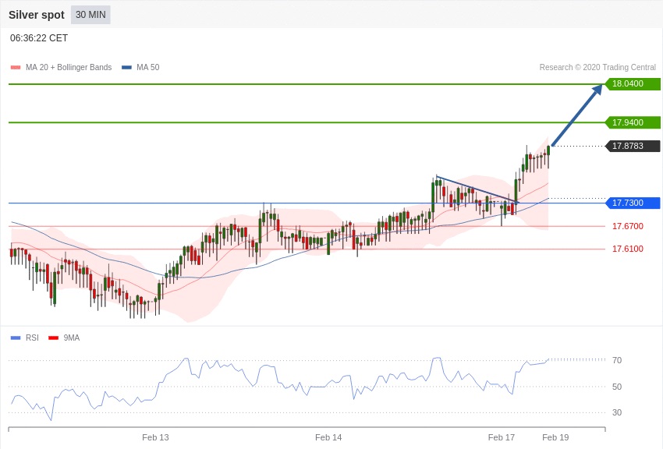Screen dimensions: 663x449
Task: Click the green 18.0400 resistance price tag
Action: 633,83
